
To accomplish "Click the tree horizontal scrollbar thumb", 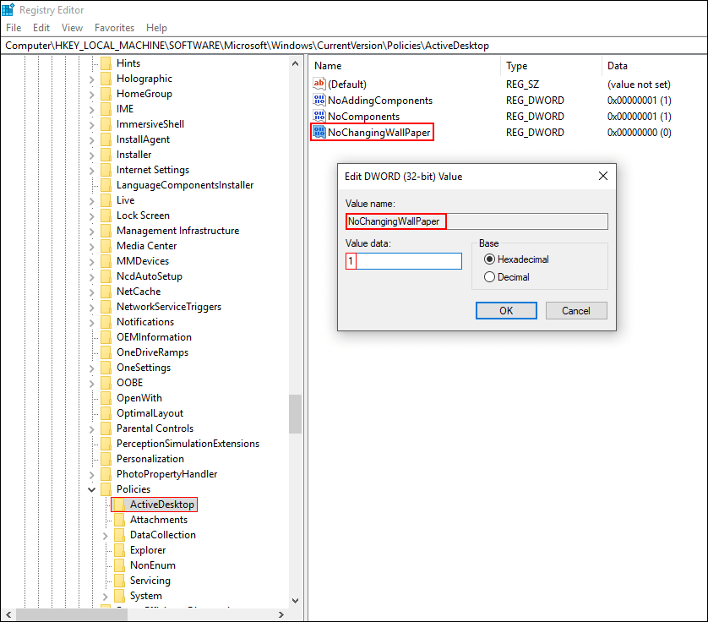I will pyautogui.click(x=72, y=614).
